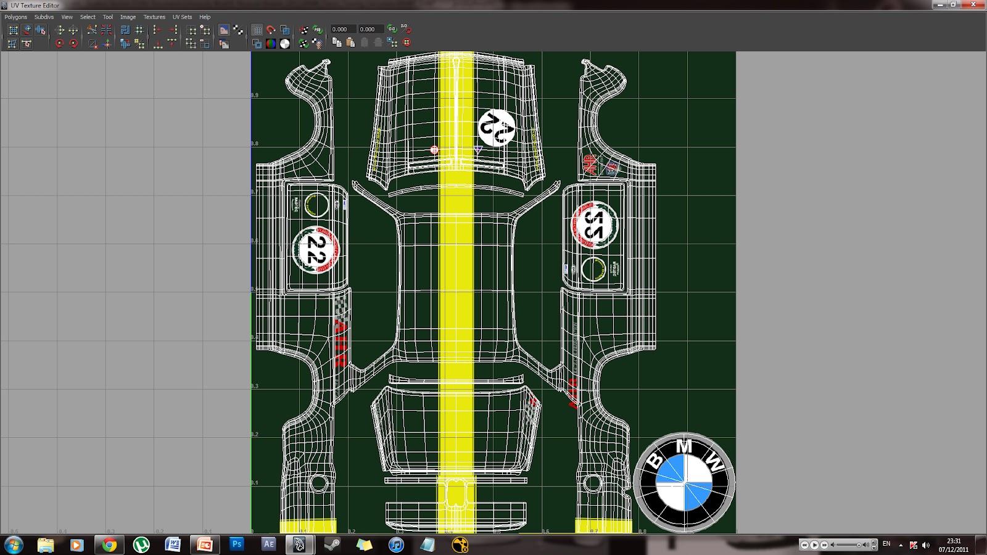Flip selected UVs in the U direction
This screenshot has width=987, height=555.
pos(60,29)
